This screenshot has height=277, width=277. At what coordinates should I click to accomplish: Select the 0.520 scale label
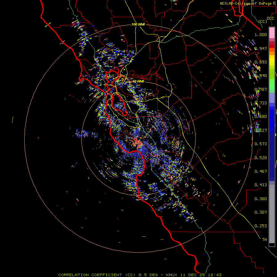(261, 158)
